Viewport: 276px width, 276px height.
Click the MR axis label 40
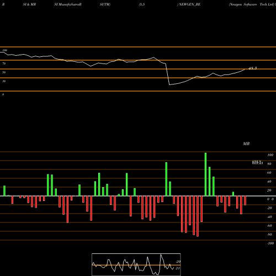pos(269,182)
